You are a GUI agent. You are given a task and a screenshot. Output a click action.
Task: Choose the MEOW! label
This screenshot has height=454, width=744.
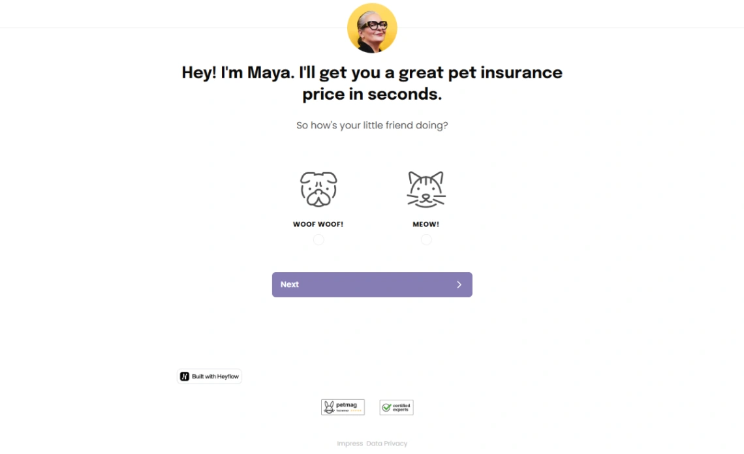point(426,224)
